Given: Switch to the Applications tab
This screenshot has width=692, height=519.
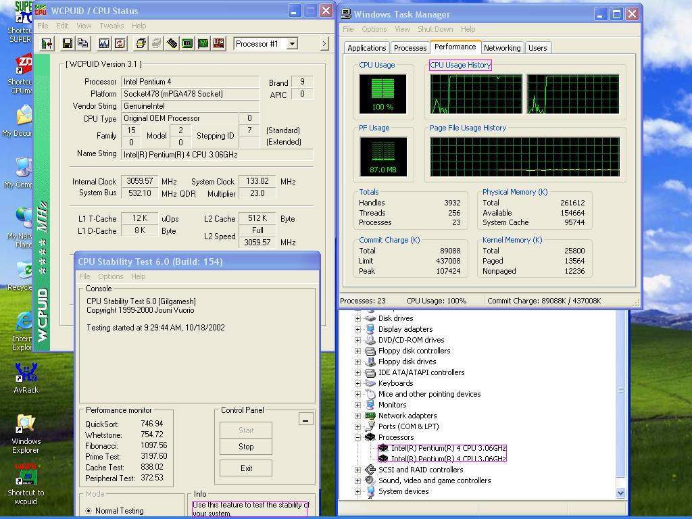Looking at the screenshot, I should (366, 48).
